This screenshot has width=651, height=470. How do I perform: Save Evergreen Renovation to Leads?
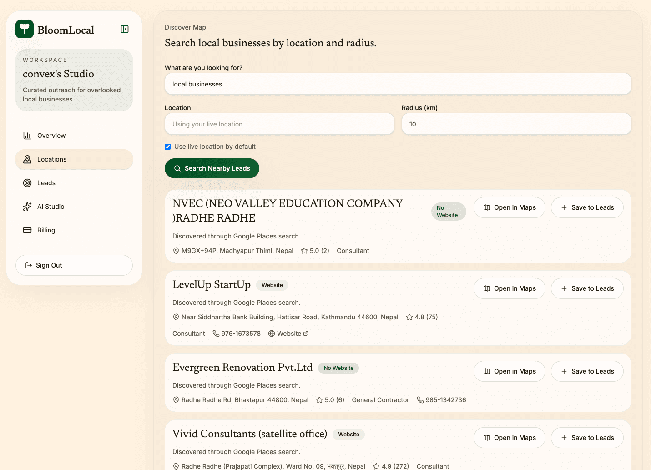(x=587, y=371)
